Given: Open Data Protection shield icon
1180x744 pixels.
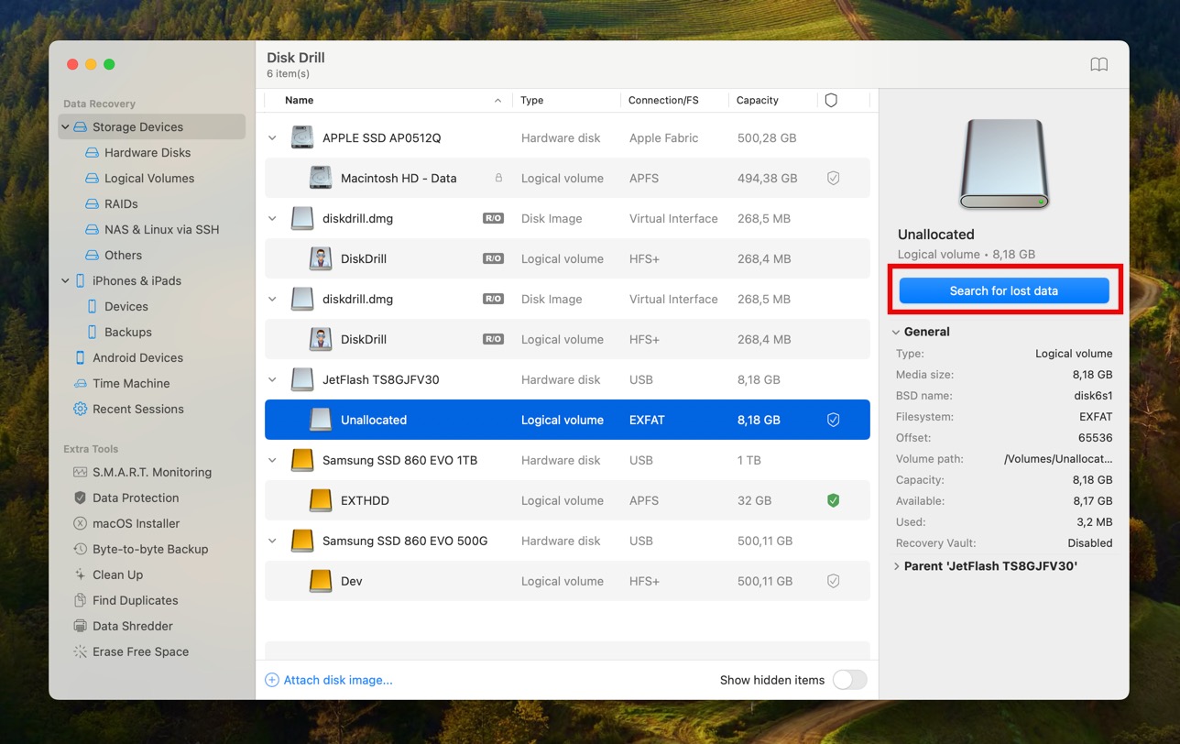Looking at the screenshot, I should tap(80, 498).
